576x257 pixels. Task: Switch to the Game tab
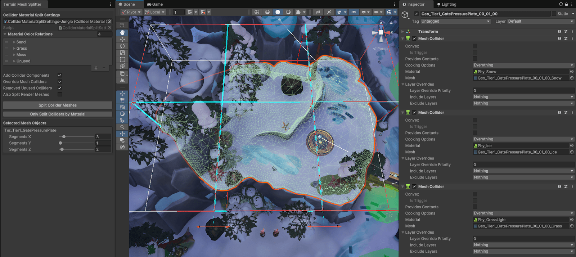[x=155, y=4]
